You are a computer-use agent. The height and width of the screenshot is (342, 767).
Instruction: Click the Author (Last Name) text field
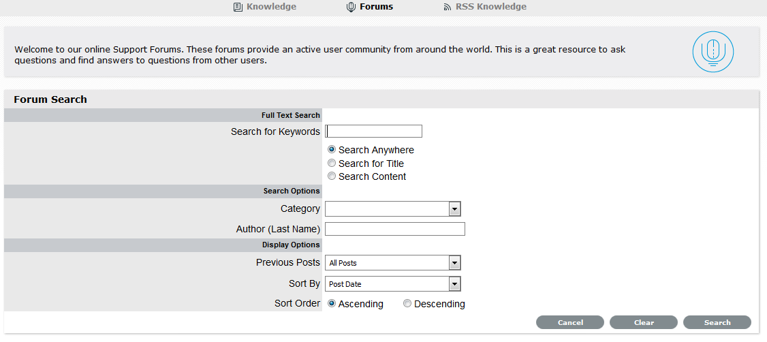395,229
